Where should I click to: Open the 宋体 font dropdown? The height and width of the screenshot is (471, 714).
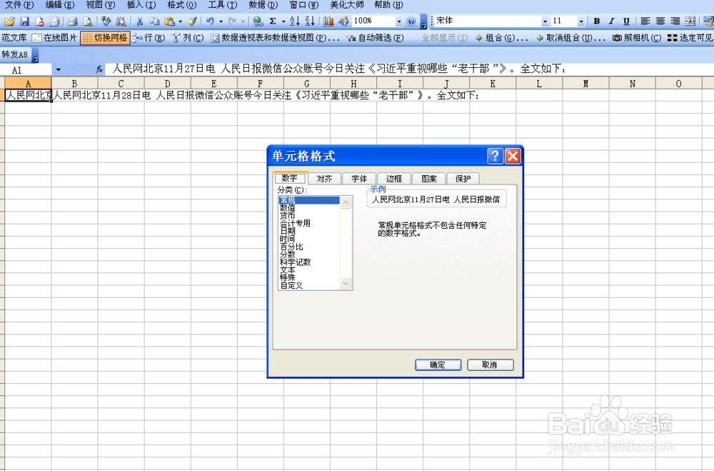coord(545,22)
